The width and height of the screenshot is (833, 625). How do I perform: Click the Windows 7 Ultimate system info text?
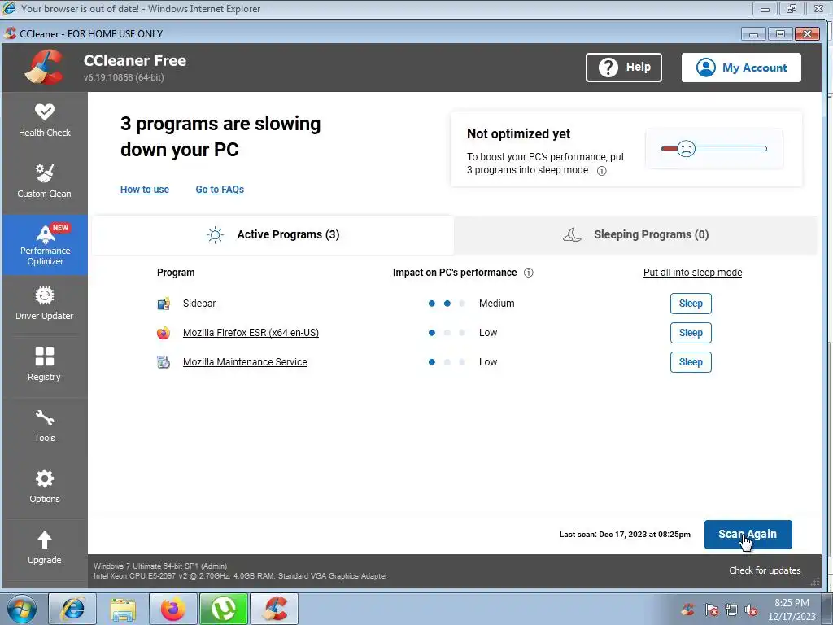[160, 566]
